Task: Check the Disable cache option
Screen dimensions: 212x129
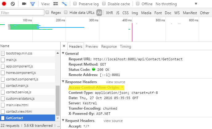Action: click(104, 4)
